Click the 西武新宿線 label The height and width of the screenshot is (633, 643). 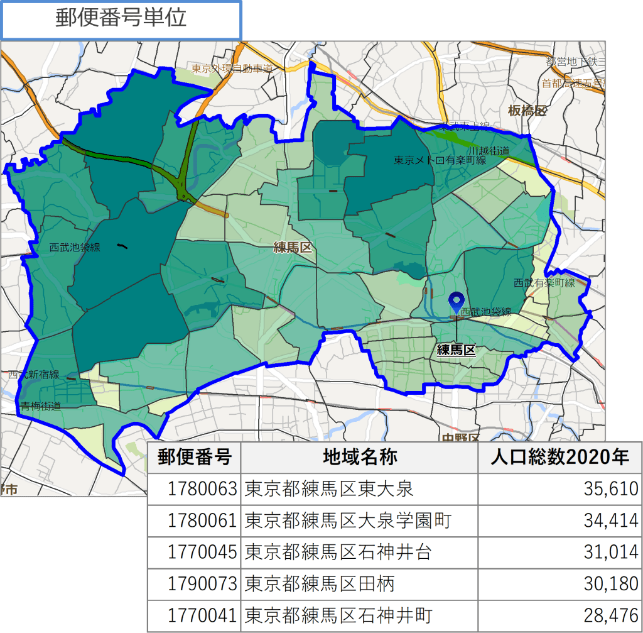point(34,375)
